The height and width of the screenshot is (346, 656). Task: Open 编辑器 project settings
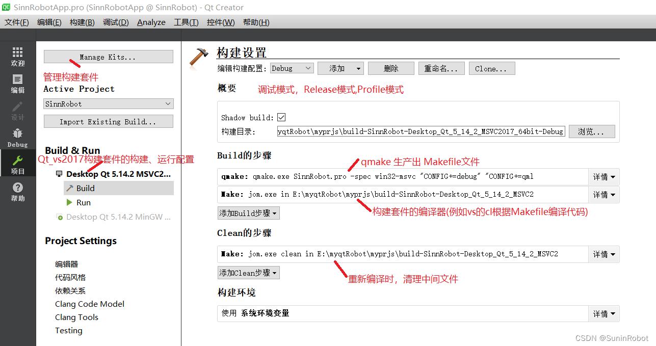(x=67, y=264)
